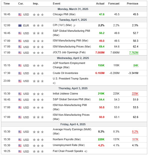Click the Imp. column header

pos(36,3)
